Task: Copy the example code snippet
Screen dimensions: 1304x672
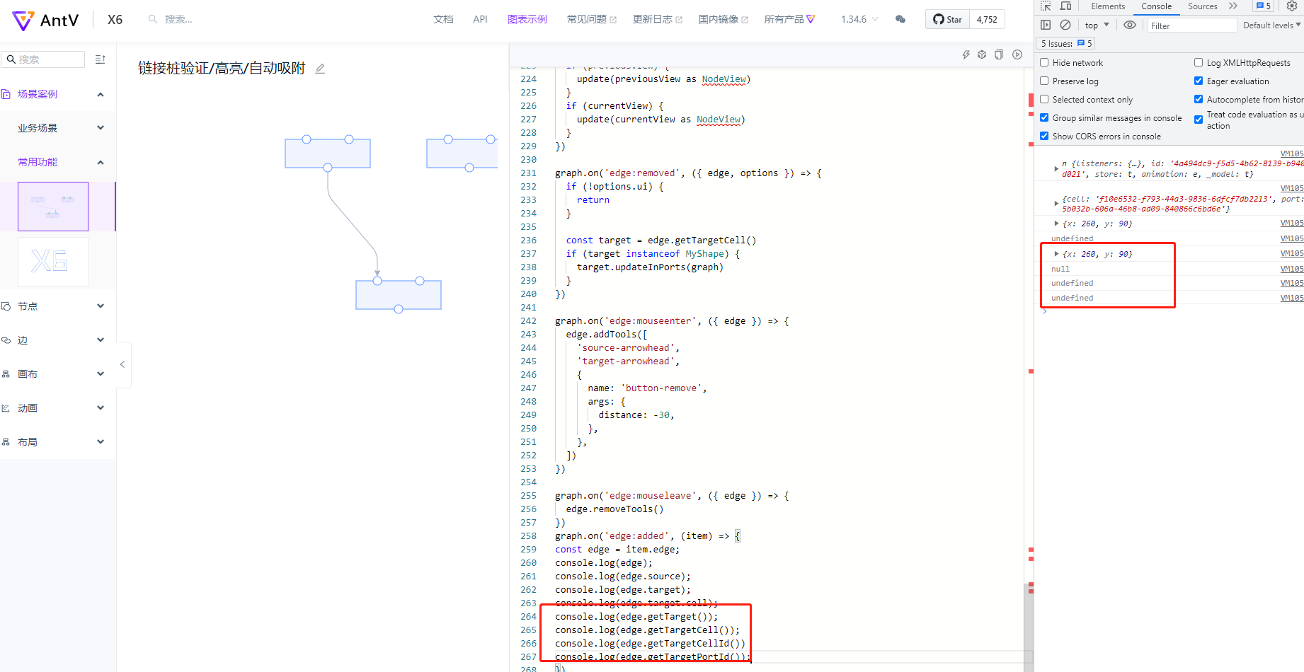Action: 999,54
